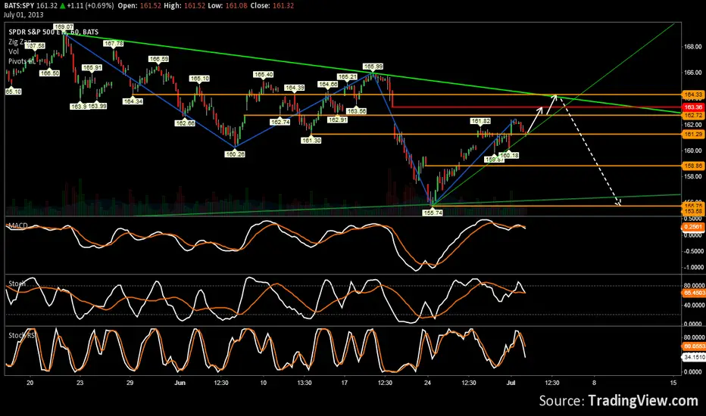Click the 163.56 pivot low label
This screenshot has height=416, width=706.
coord(356,110)
